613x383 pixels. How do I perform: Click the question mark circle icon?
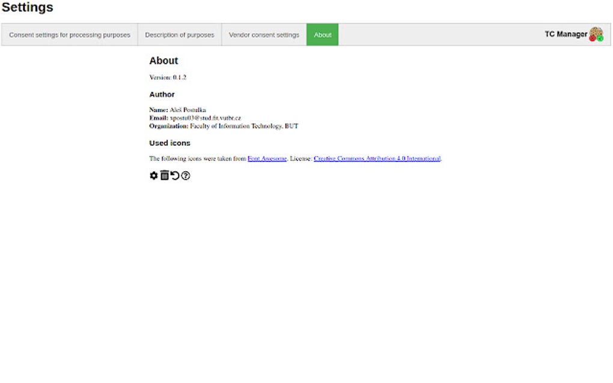[x=186, y=175]
